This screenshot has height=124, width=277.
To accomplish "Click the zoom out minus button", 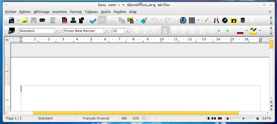I will point(228,118).
